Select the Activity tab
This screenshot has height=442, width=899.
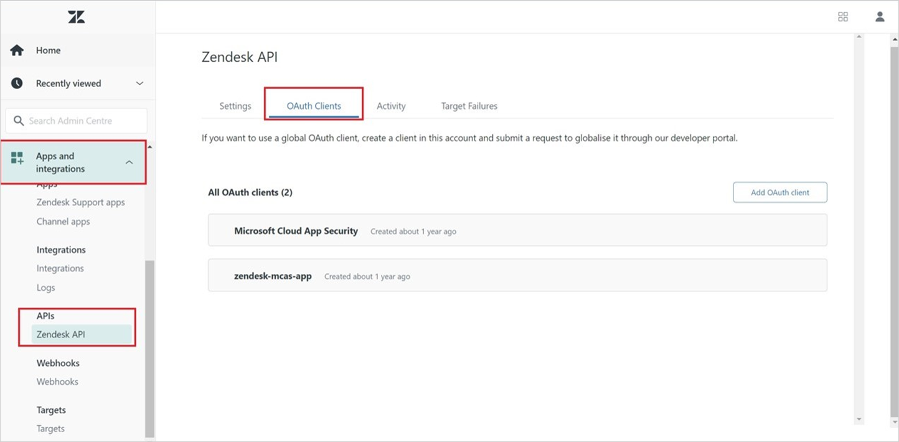point(390,106)
